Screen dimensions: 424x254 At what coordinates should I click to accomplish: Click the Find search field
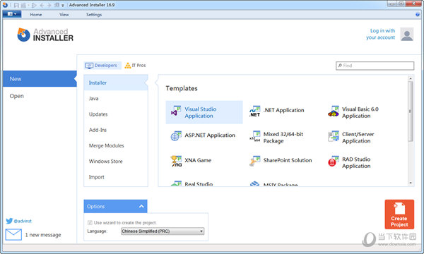tap(375, 66)
